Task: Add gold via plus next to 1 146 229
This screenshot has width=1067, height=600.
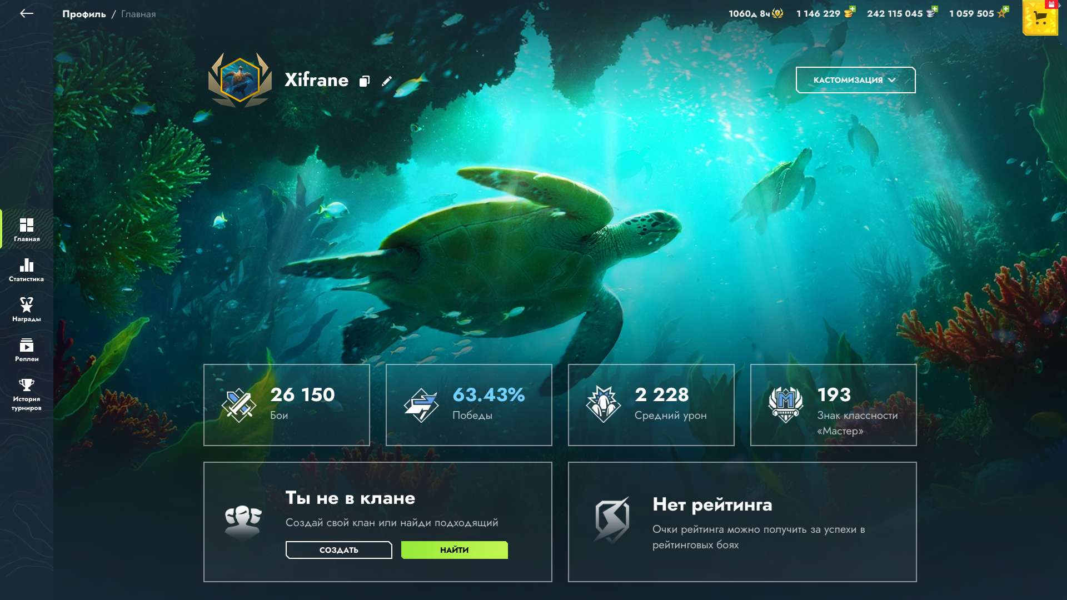Action: [852, 9]
